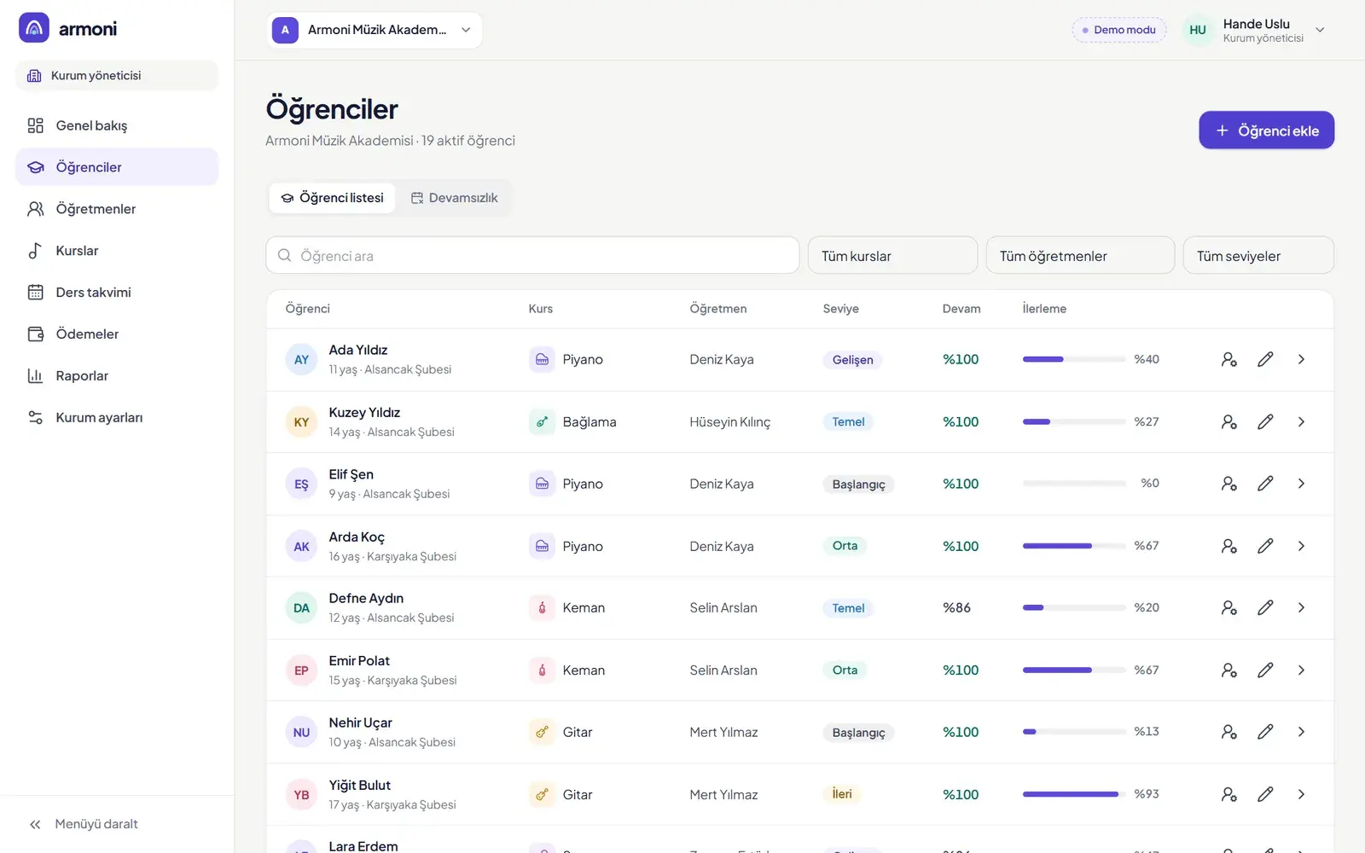The width and height of the screenshot is (1365, 853).
Task: Collapse sidebar with Menüyü daralt
Action: point(84,824)
